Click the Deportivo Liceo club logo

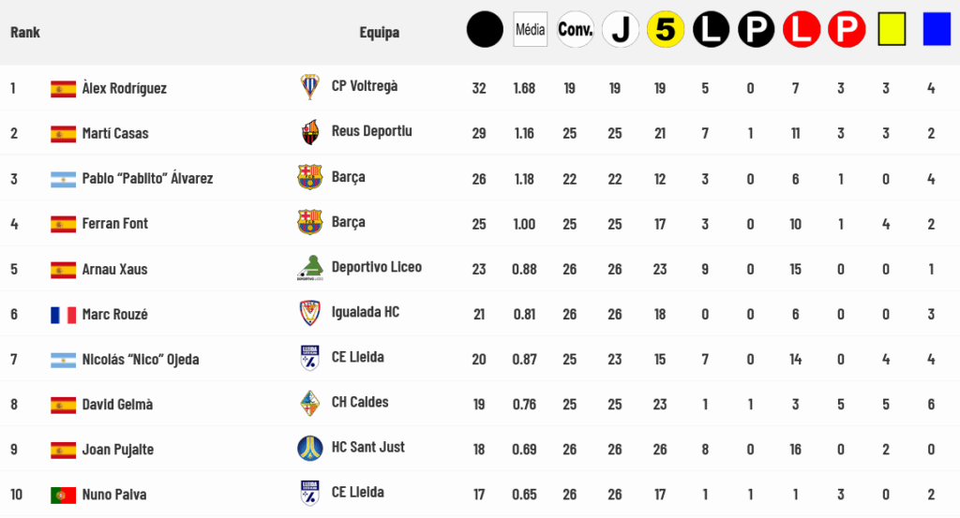(x=309, y=268)
